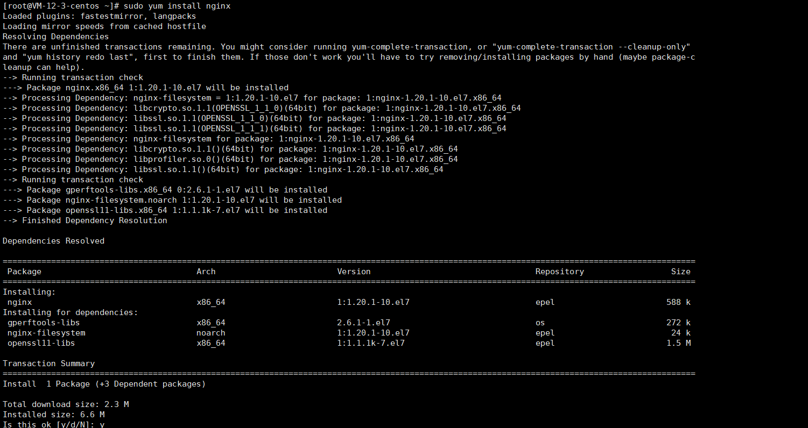Click the 'Transaction Summary' heading
The width and height of the screenshot is (808, 428).
tap(49, 363)
